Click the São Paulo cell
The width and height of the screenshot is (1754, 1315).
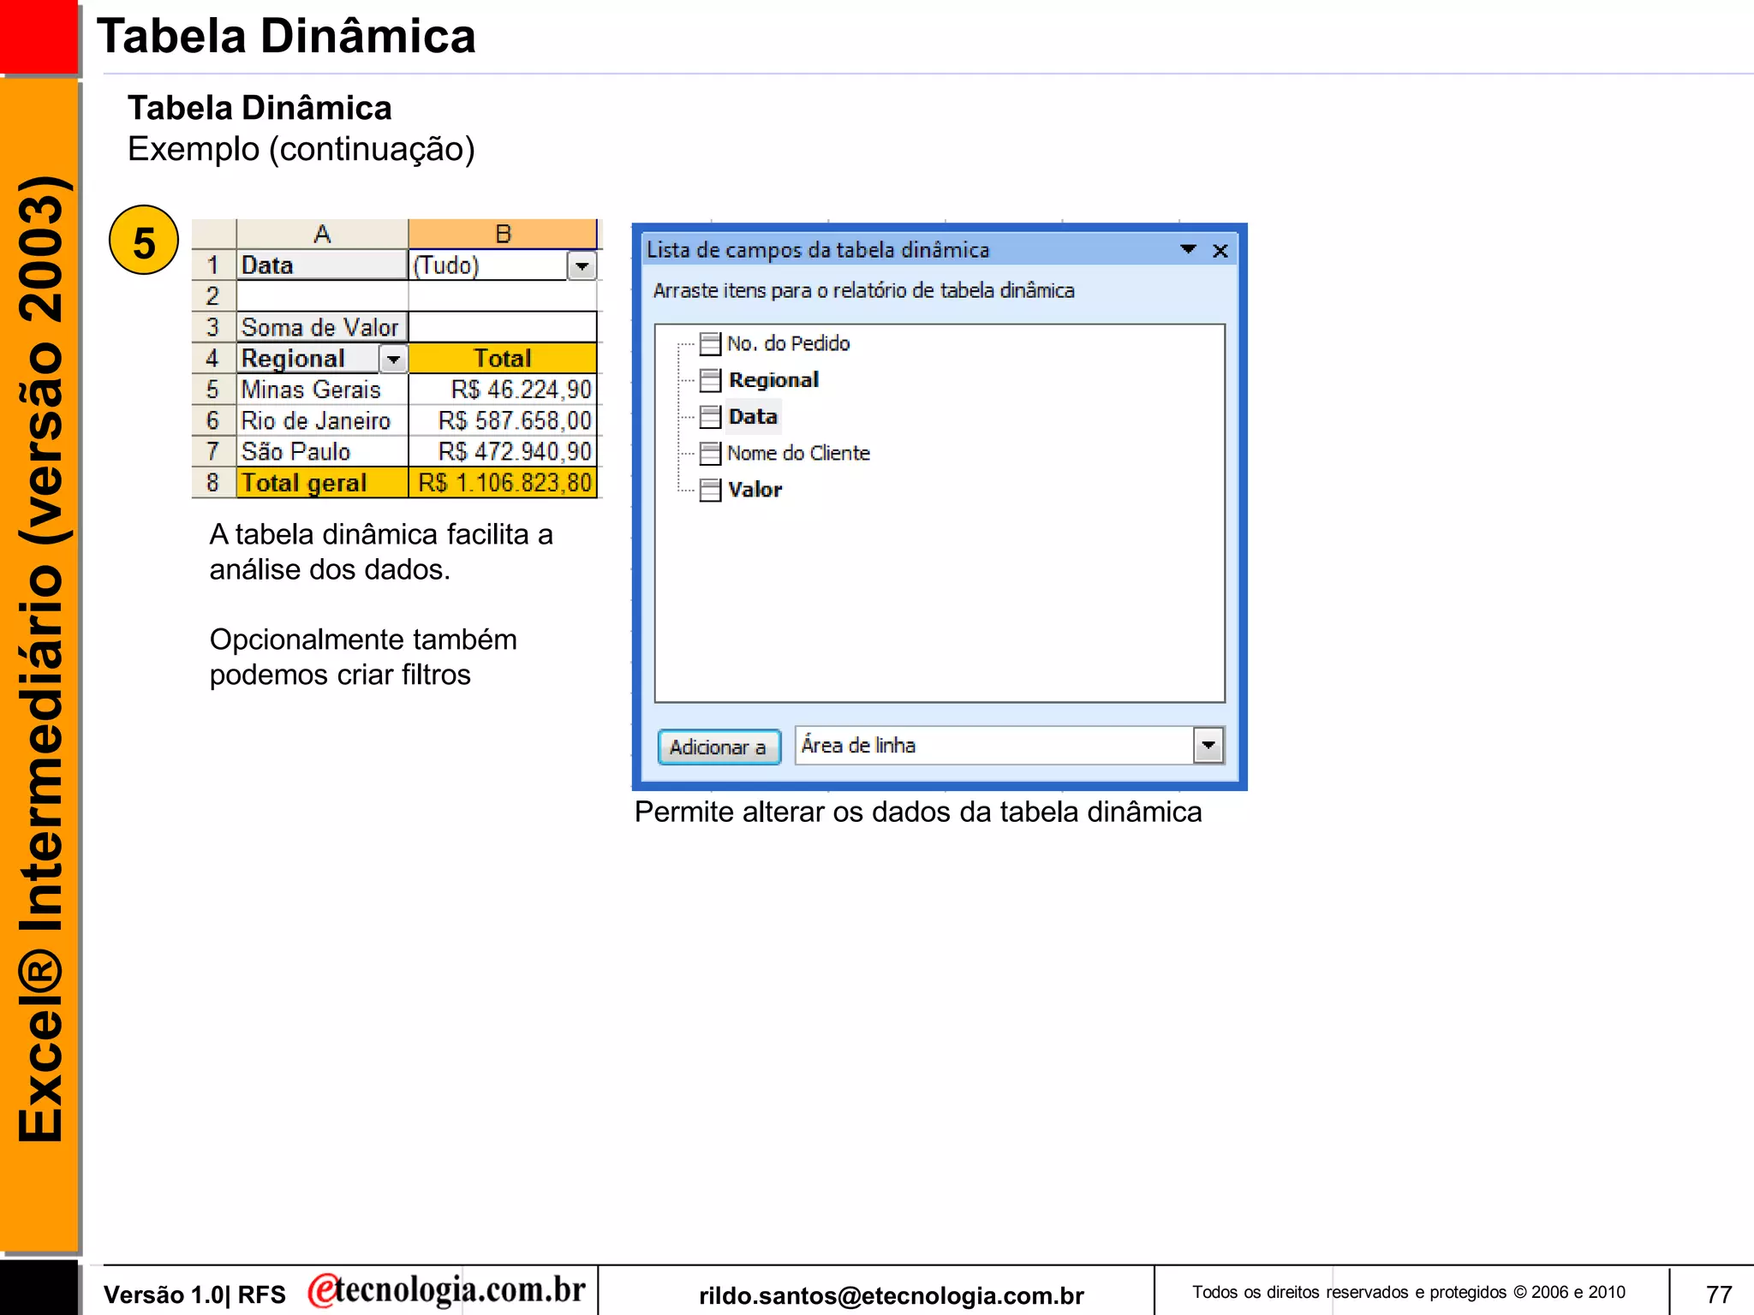322,451
